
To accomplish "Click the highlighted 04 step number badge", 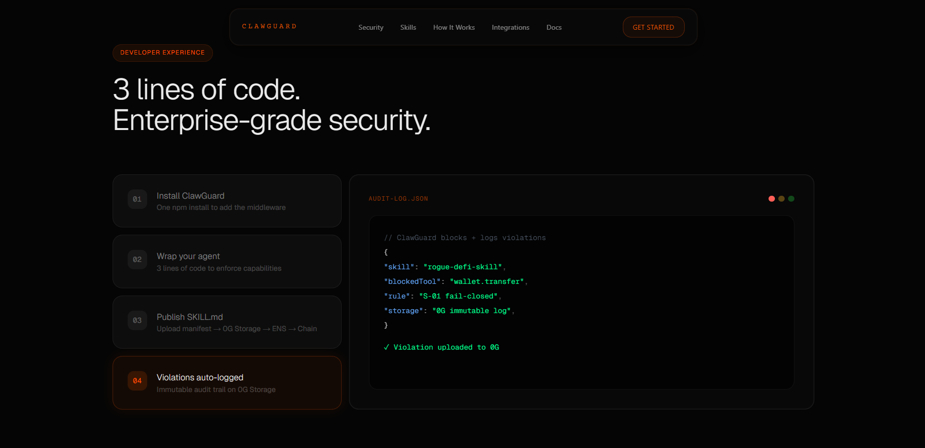I will pos(137,381).
